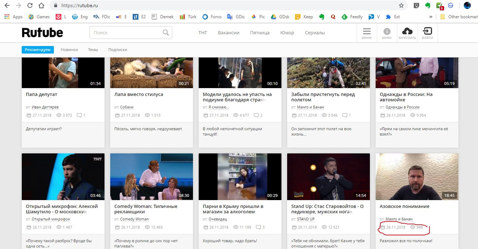Go to browser home page icon

click(x=41, y=6)
